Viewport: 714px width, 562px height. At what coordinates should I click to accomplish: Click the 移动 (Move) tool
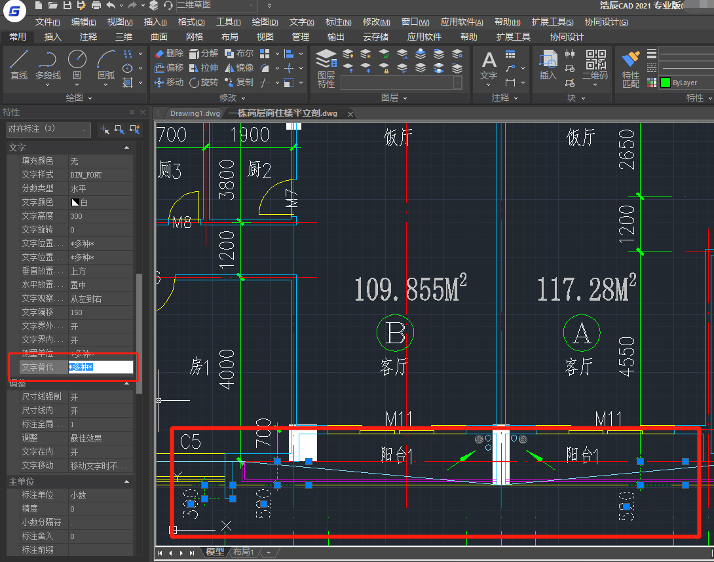[169, 83]
